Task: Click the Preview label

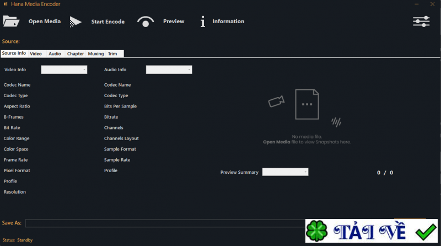Action: (174, 22)
